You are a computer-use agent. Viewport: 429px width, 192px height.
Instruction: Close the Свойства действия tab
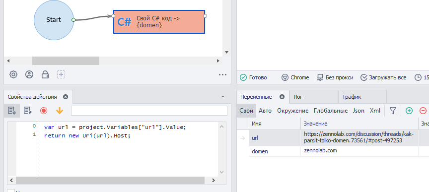(65, 97)
